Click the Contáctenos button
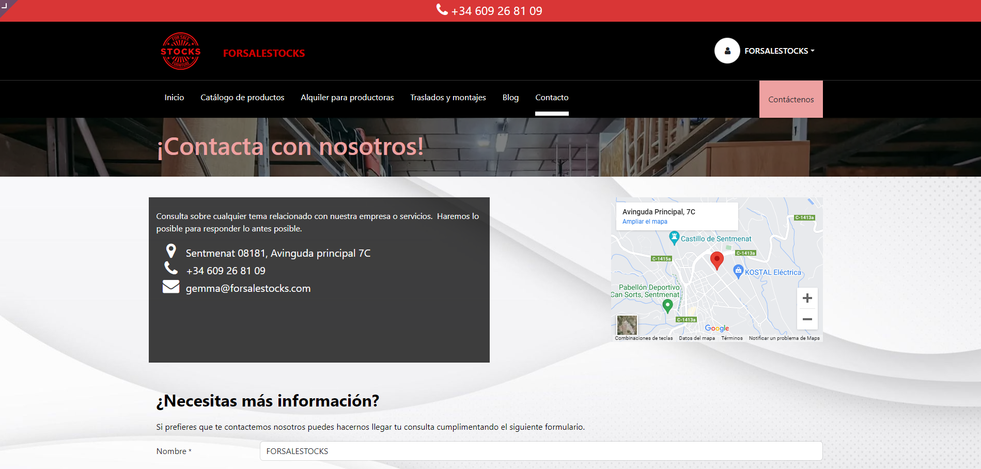The width and height of the screenshot is (981, 469). click(791, 99)
